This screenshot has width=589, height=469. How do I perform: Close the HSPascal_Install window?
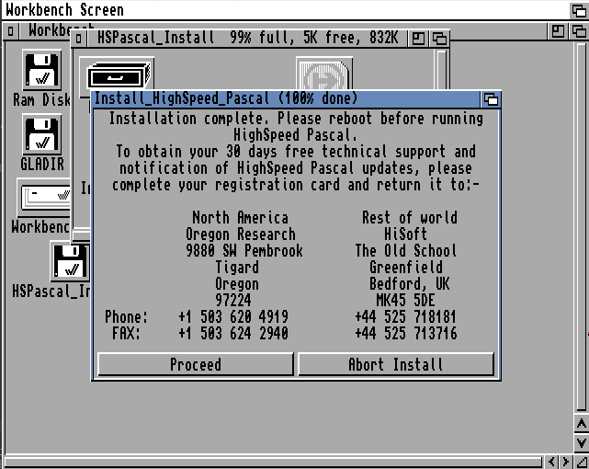click(78, 39)
